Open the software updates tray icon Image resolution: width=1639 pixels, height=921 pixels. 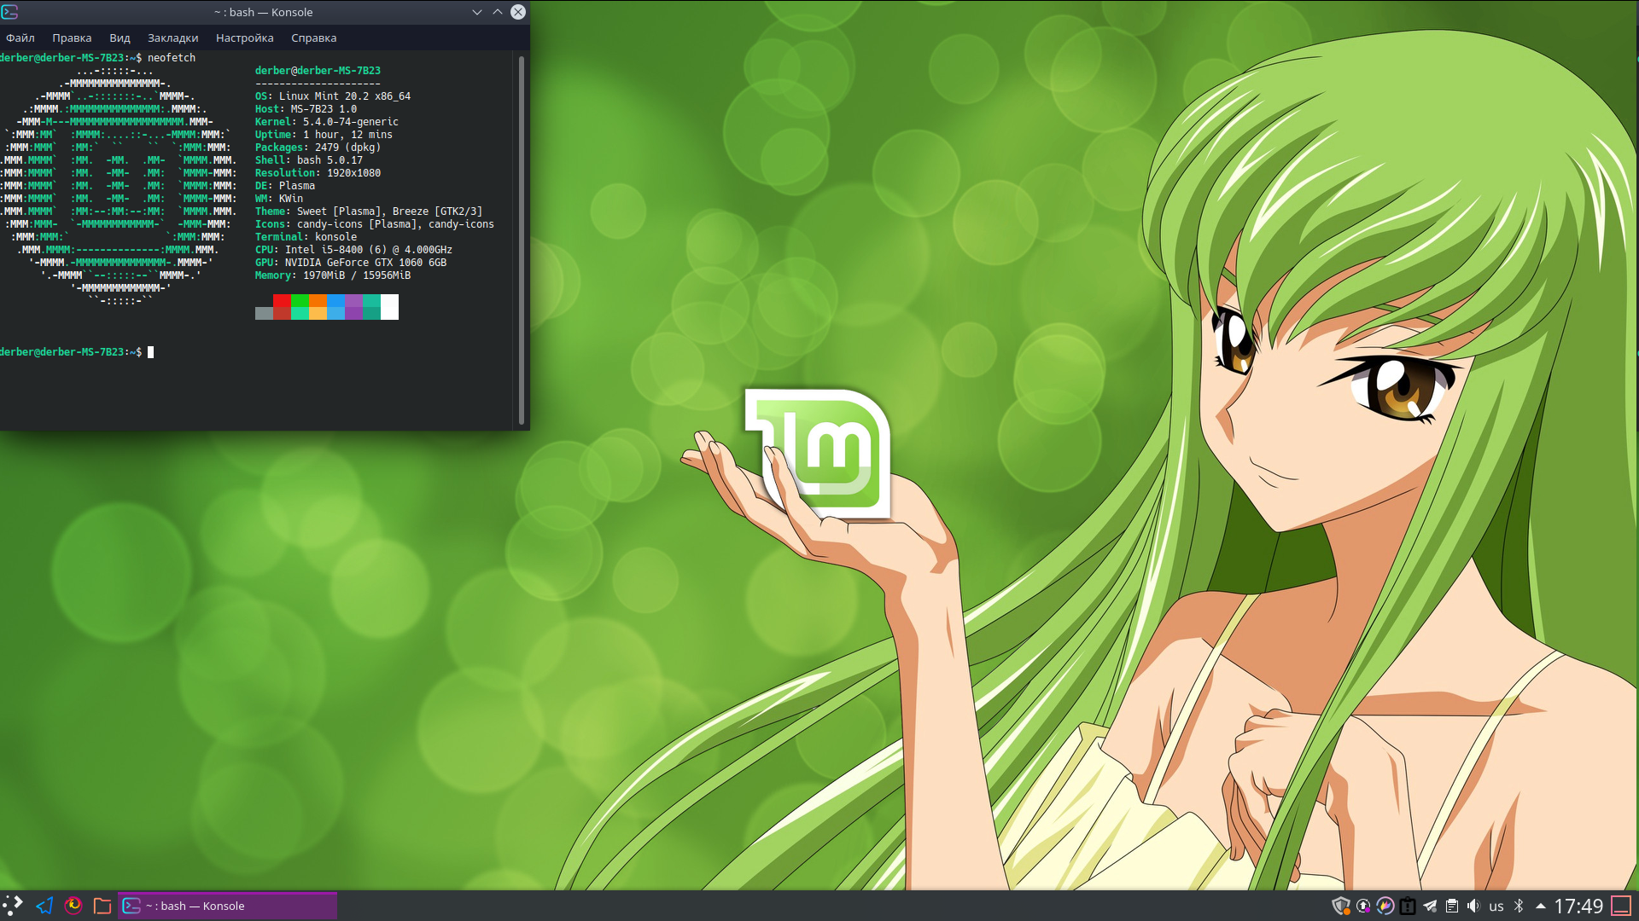tap(1363, 906)
